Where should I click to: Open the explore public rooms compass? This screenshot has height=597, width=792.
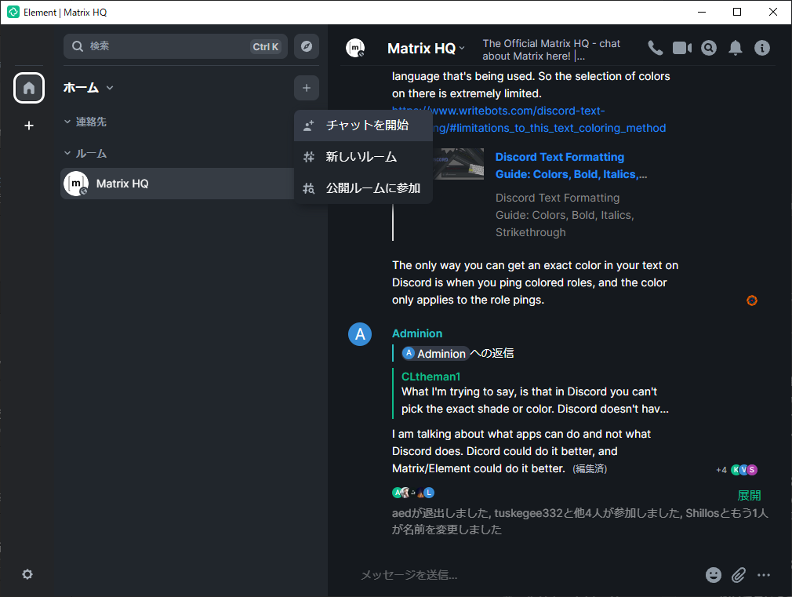(x=306, y=46)
